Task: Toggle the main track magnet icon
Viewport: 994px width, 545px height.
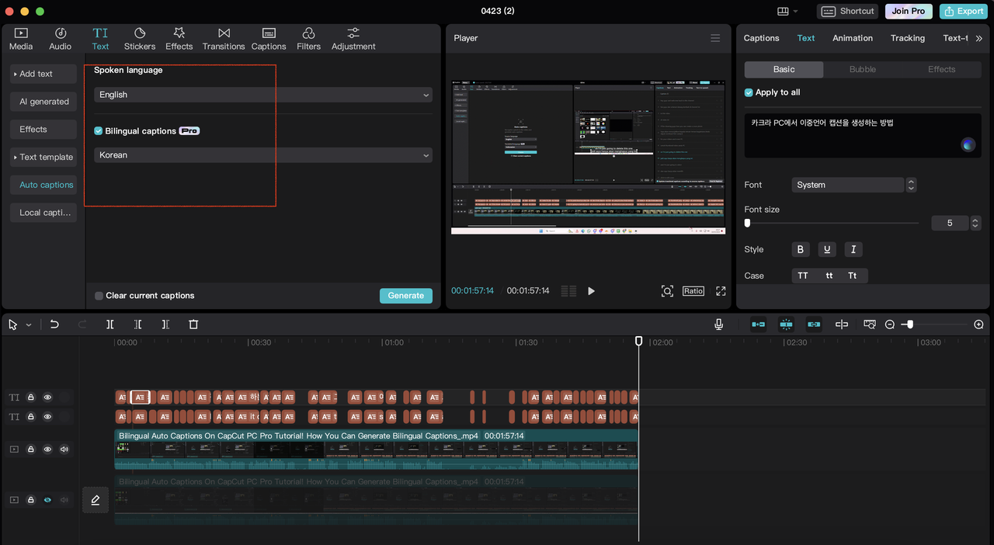Action: coord(758,325)
